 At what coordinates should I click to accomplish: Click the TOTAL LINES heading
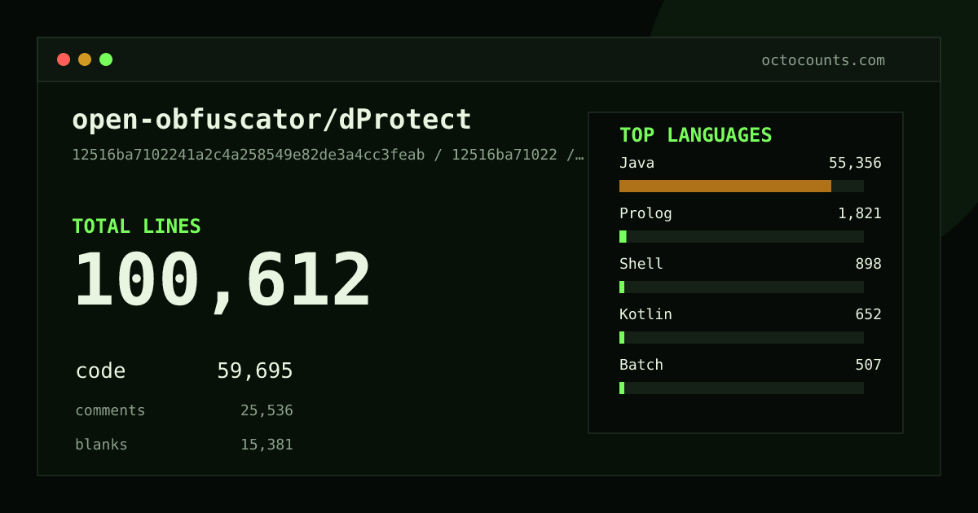tap(136, 226)
